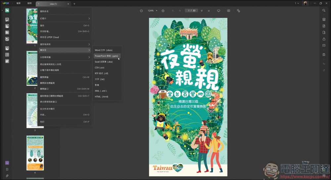Open the protect PDF lock icon in right sidebar
Image resolution: width=331 pixels, height=180 pixels.
coord(324,32)
